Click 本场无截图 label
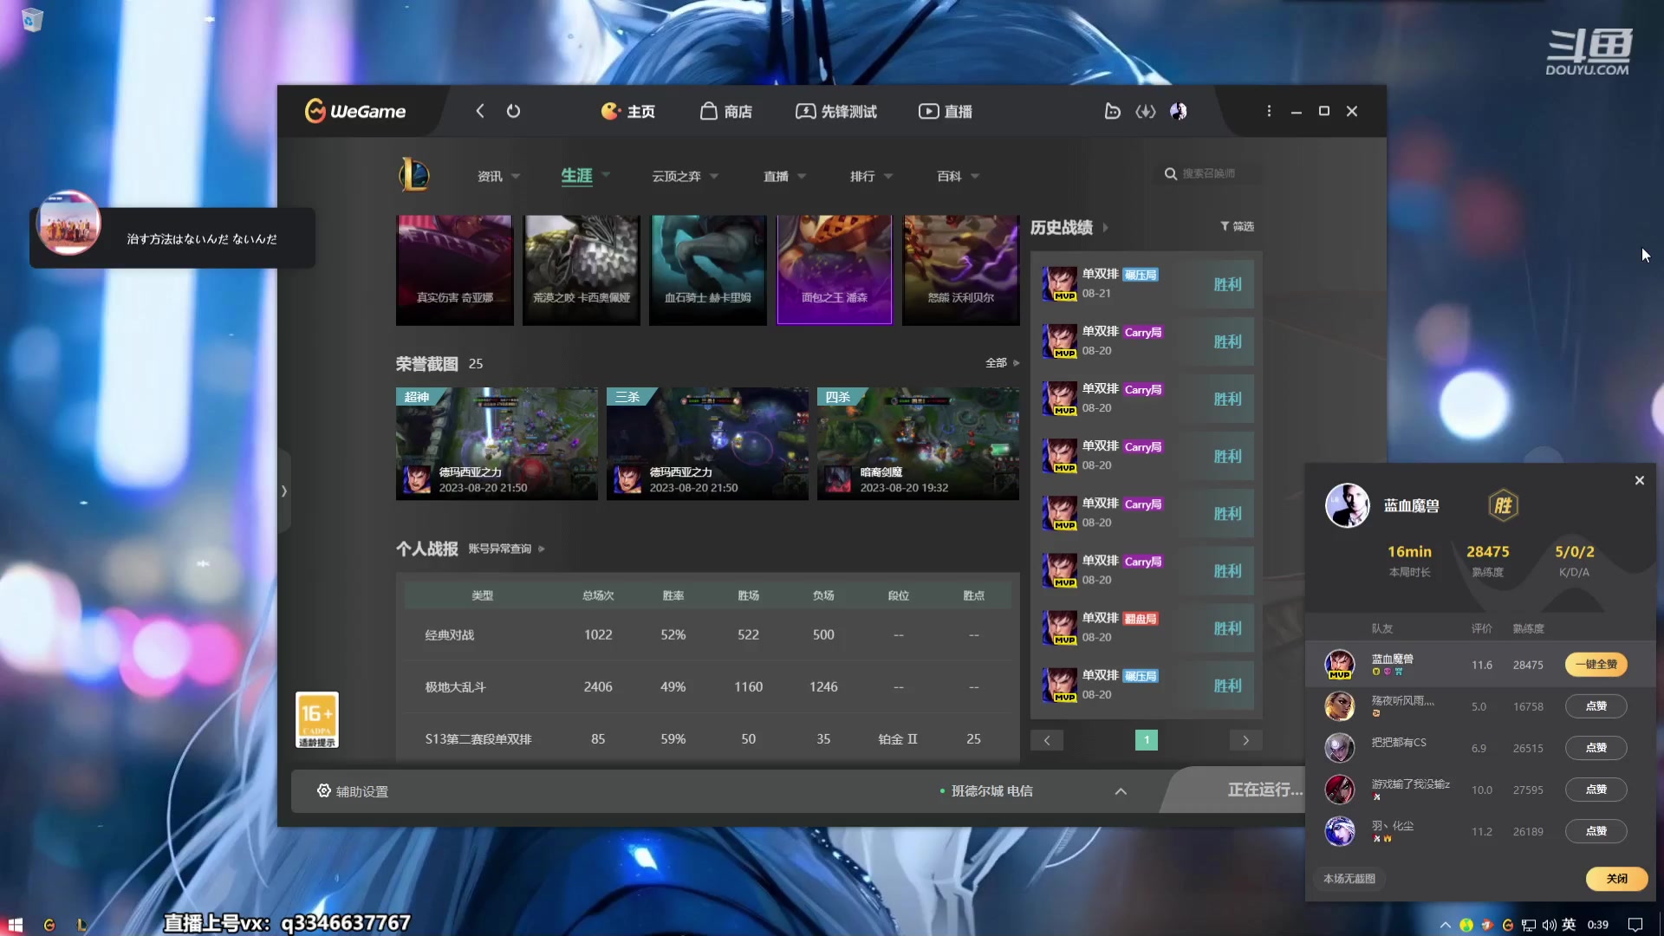This screenshot has height=936, width=1664. 1349,879
